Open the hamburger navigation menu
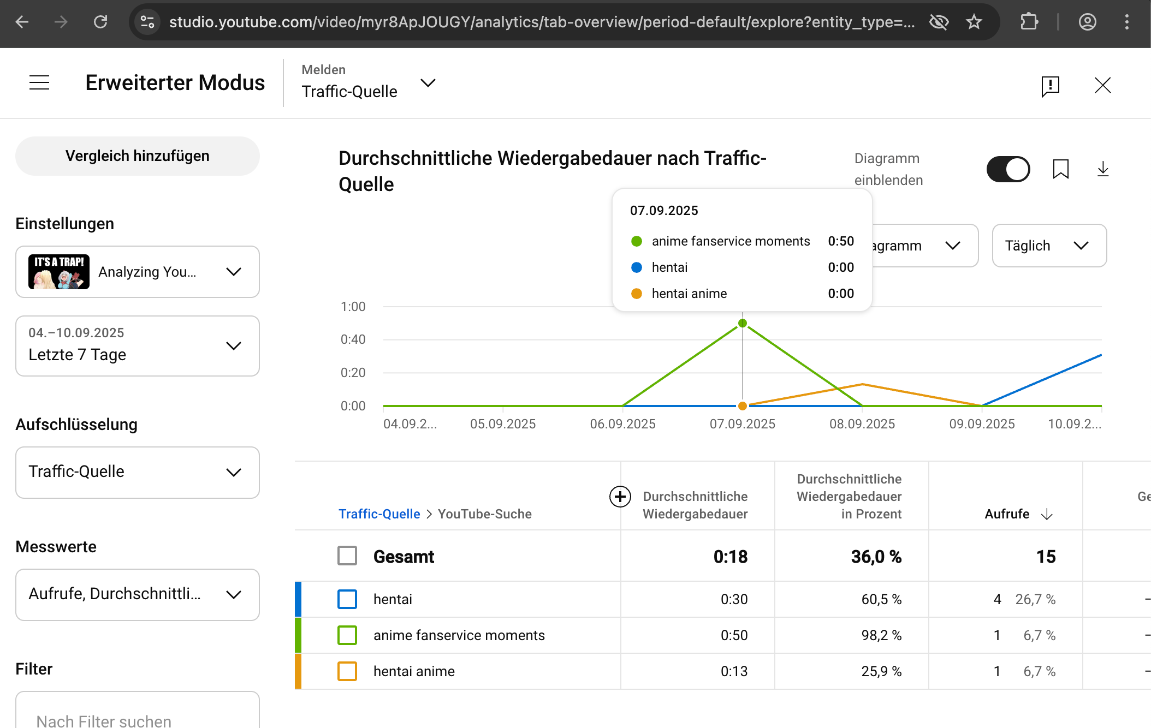The height and width of the screenshot is (728, 1151). point(39,83)
